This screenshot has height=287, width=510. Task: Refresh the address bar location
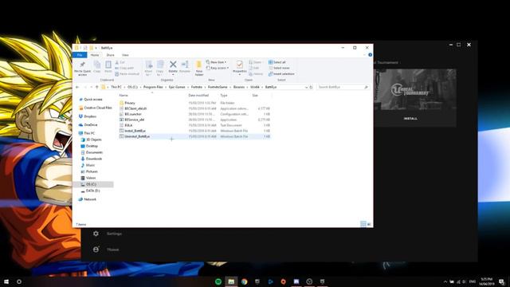311,87
